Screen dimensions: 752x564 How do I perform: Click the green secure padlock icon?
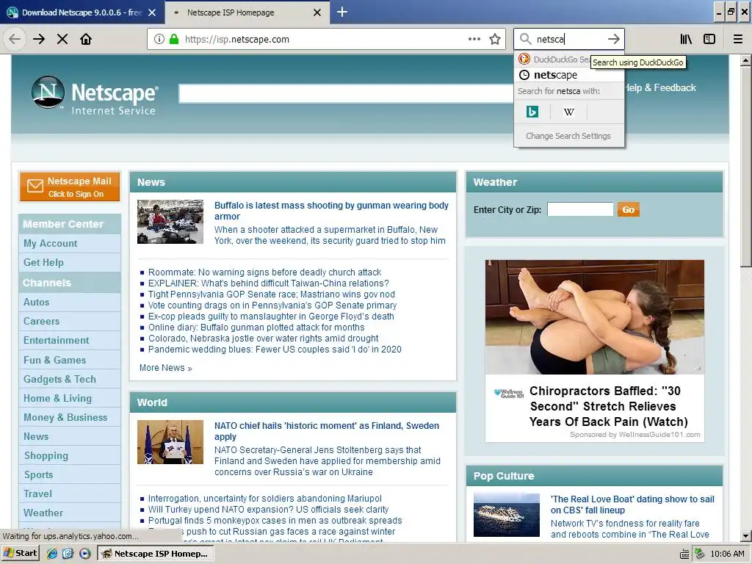click(174, 40)
